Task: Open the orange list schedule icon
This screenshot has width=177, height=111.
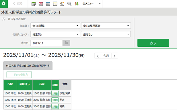Action: 55,4
